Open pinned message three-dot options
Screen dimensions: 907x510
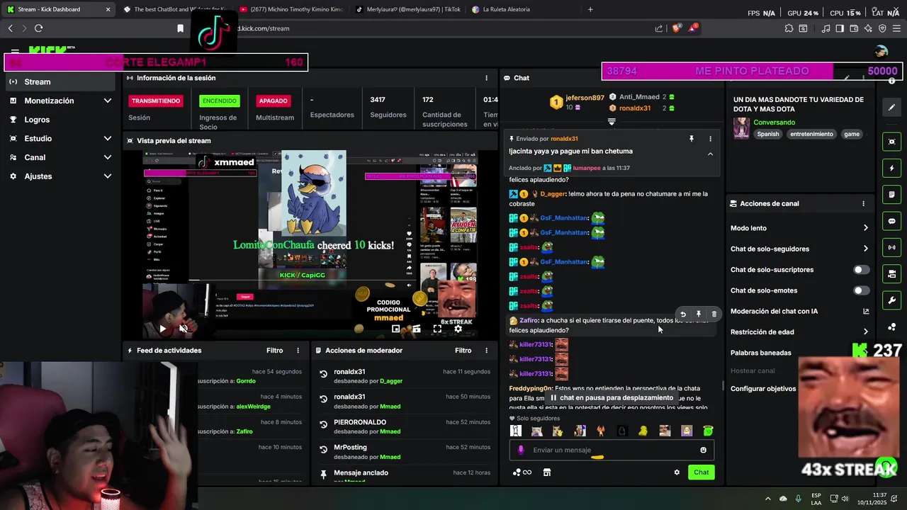(x=710, y=139)
